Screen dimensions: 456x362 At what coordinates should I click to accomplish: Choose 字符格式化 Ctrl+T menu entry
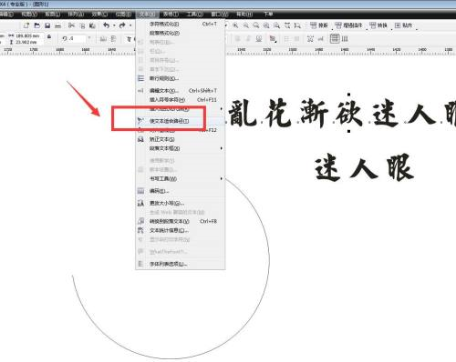point(181,24)
